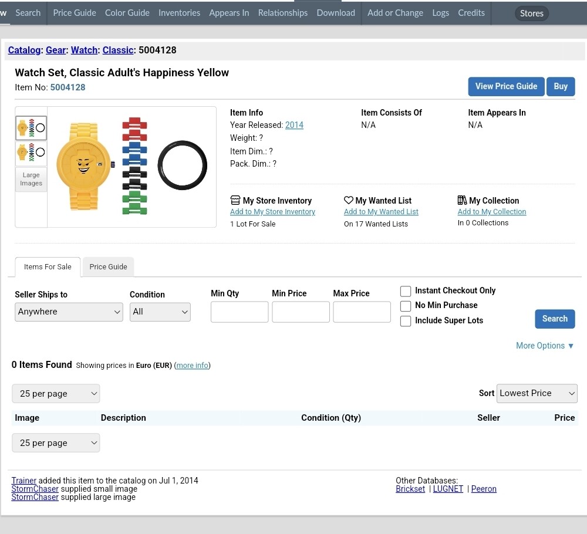
Task: Open Peeron database link
Action: 484,489
